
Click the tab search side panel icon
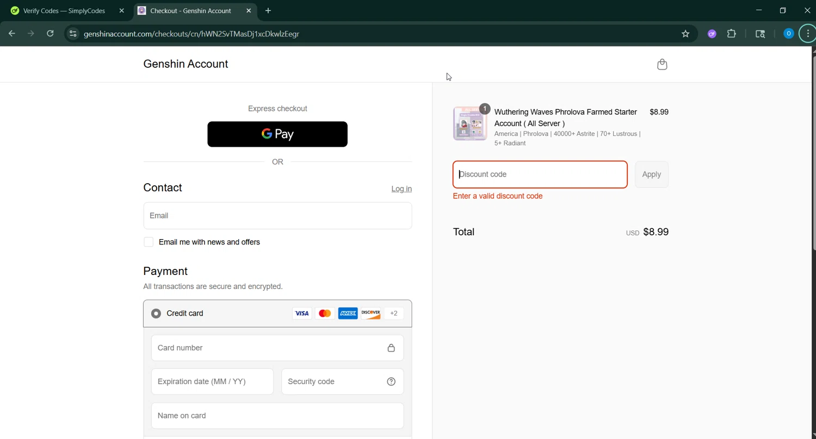(761, 34)
